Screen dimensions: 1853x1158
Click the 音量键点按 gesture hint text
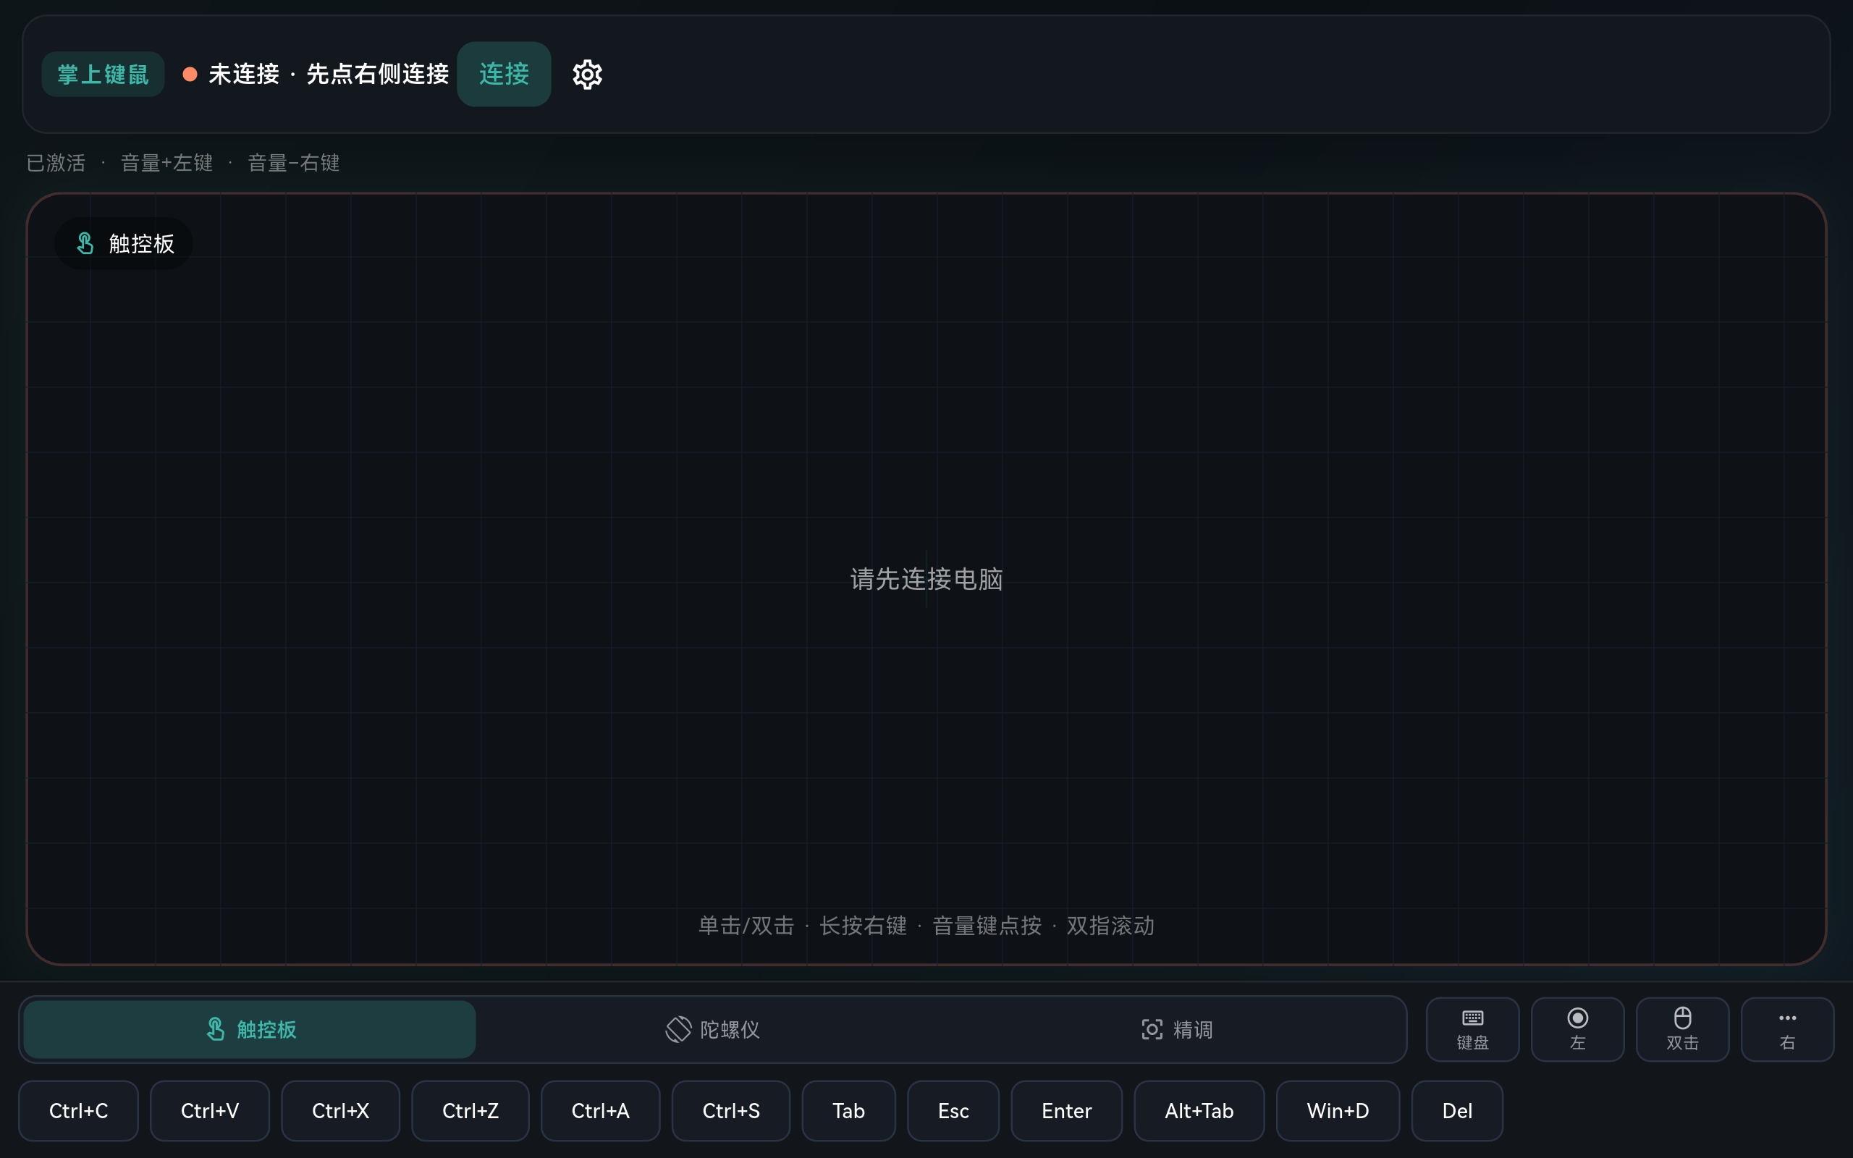(x=987, y=925)
